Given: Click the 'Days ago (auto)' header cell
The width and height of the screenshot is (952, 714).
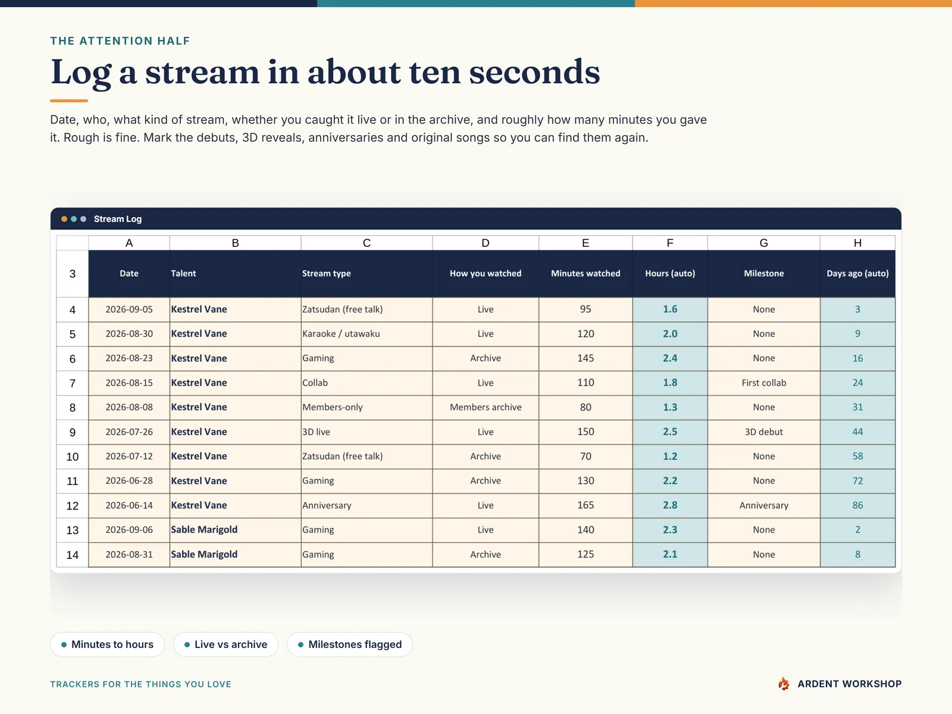Looking at the screenshot, I should click(857, 274).
